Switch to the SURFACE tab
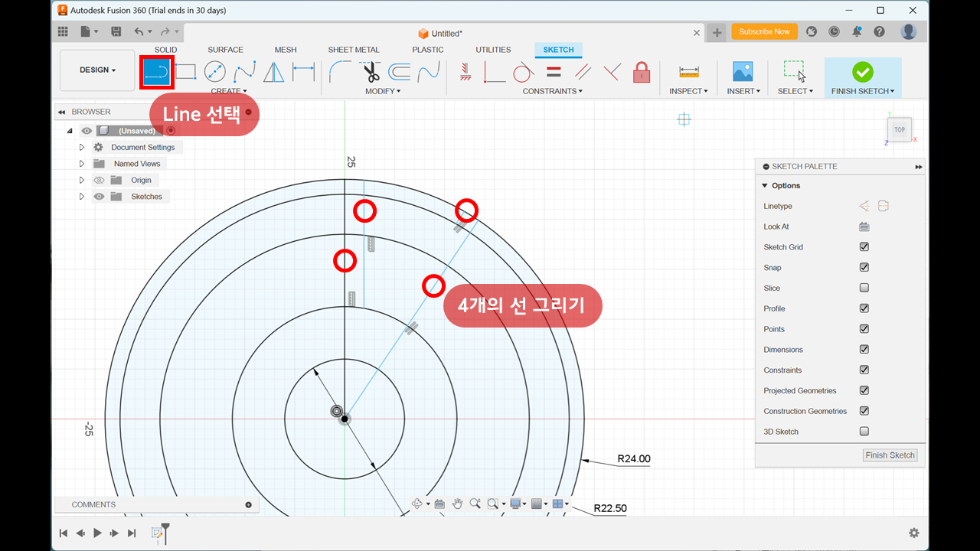This screenshot has width=980, height=551. point(225,50)
